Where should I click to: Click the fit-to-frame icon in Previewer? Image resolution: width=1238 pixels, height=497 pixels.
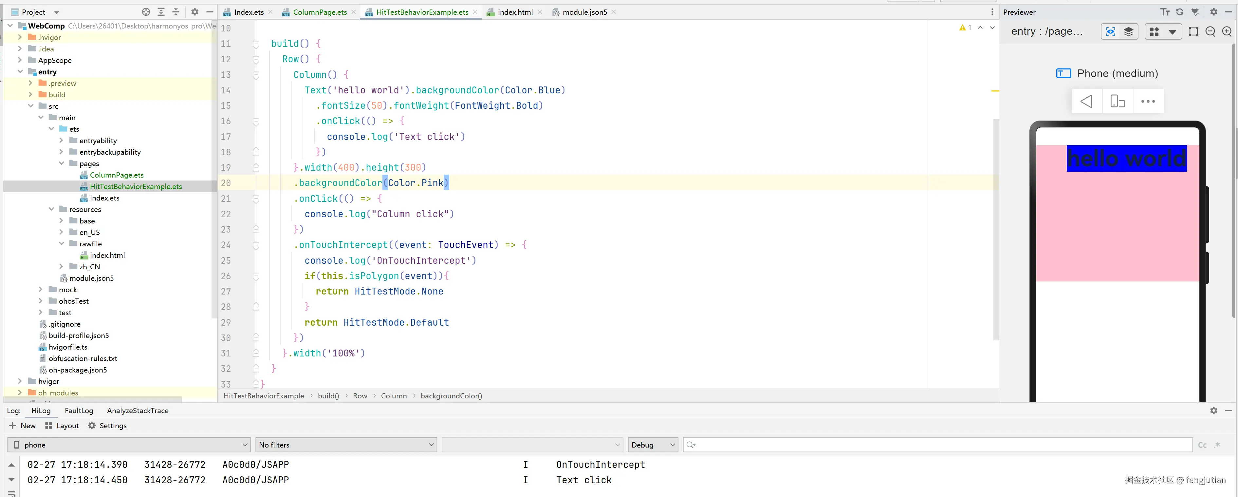1193,32
